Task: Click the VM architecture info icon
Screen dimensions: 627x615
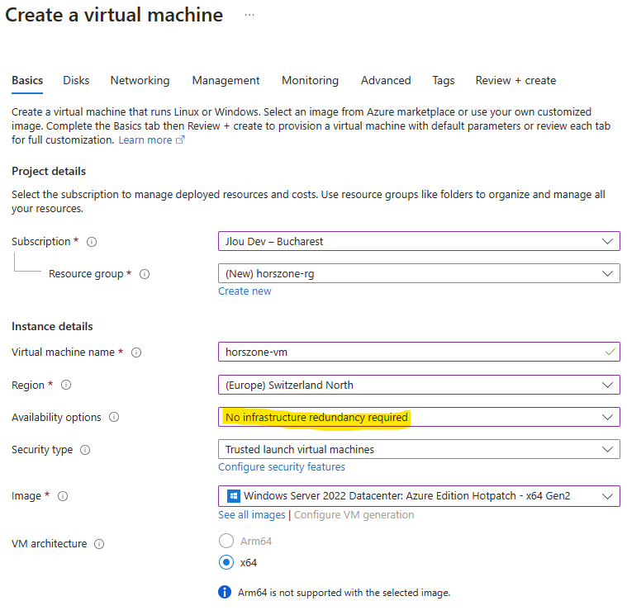Action: (x=99, y=544)
